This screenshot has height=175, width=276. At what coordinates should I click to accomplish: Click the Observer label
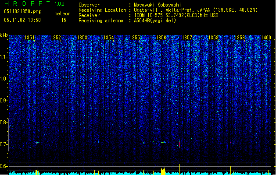point(89,5)
